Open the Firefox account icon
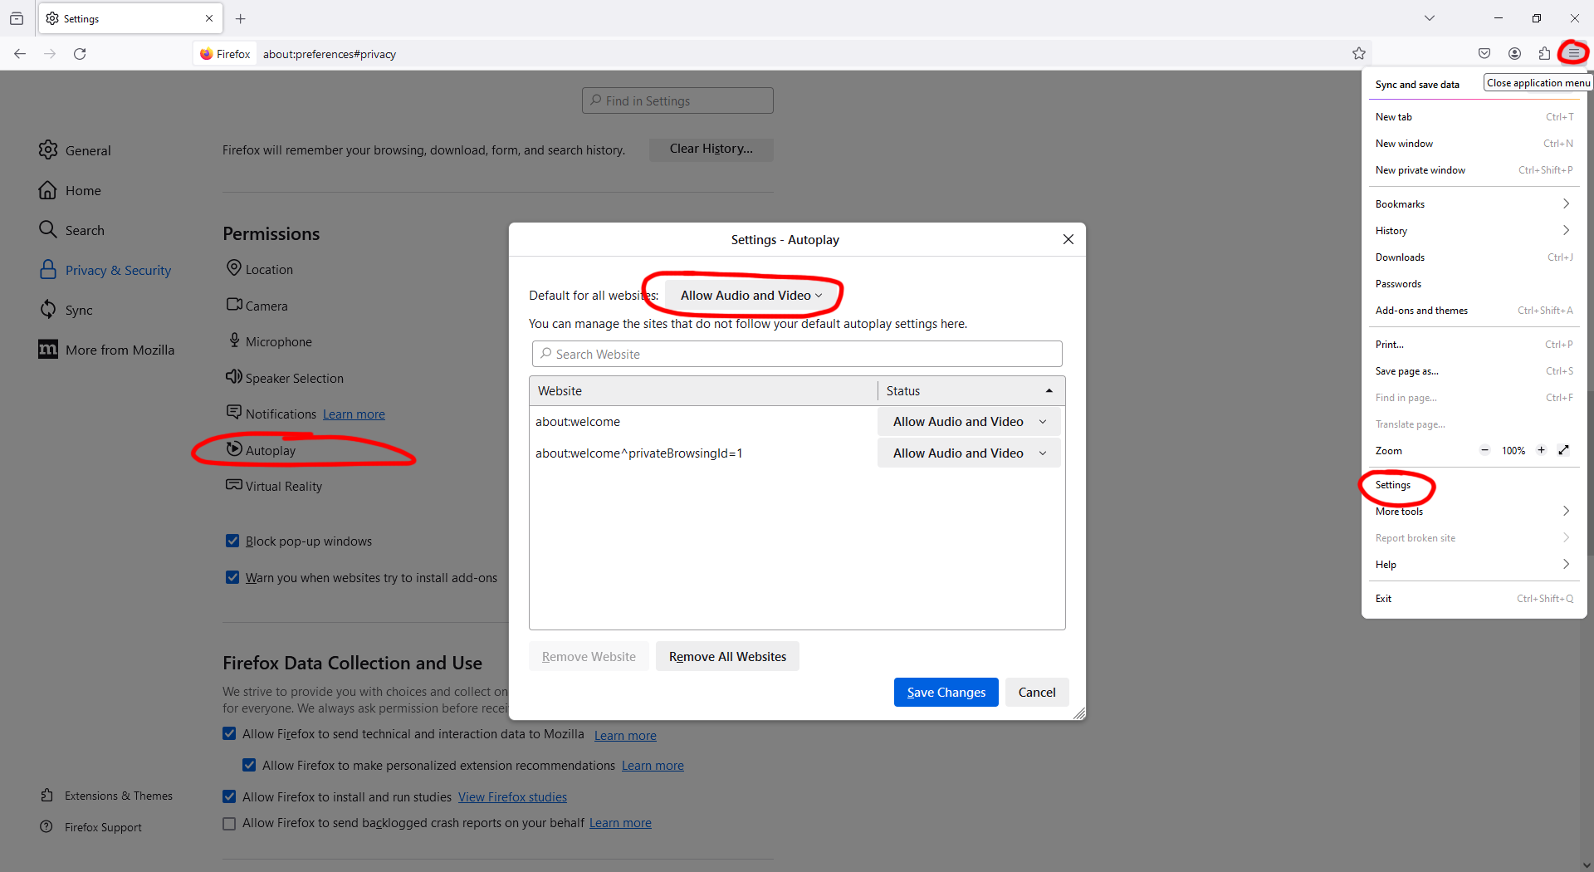Screen dimensions: 1594x872 pyautogui.click(x=1514, y=54)
